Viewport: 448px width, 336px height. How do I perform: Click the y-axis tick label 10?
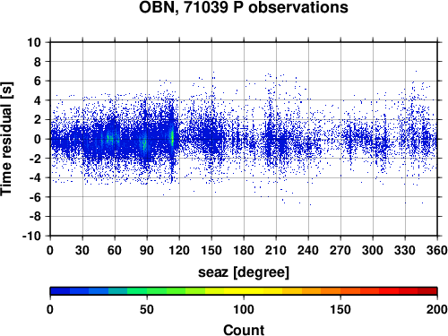coord(34,42)
